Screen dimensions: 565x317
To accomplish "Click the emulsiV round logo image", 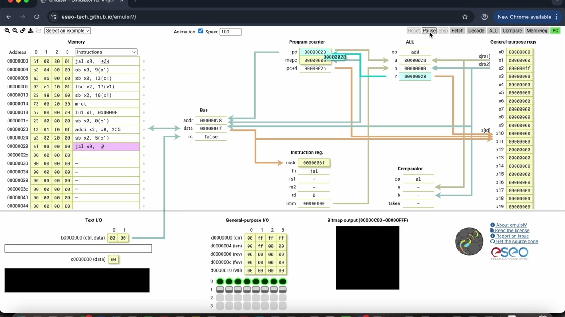I will point(469,241).
